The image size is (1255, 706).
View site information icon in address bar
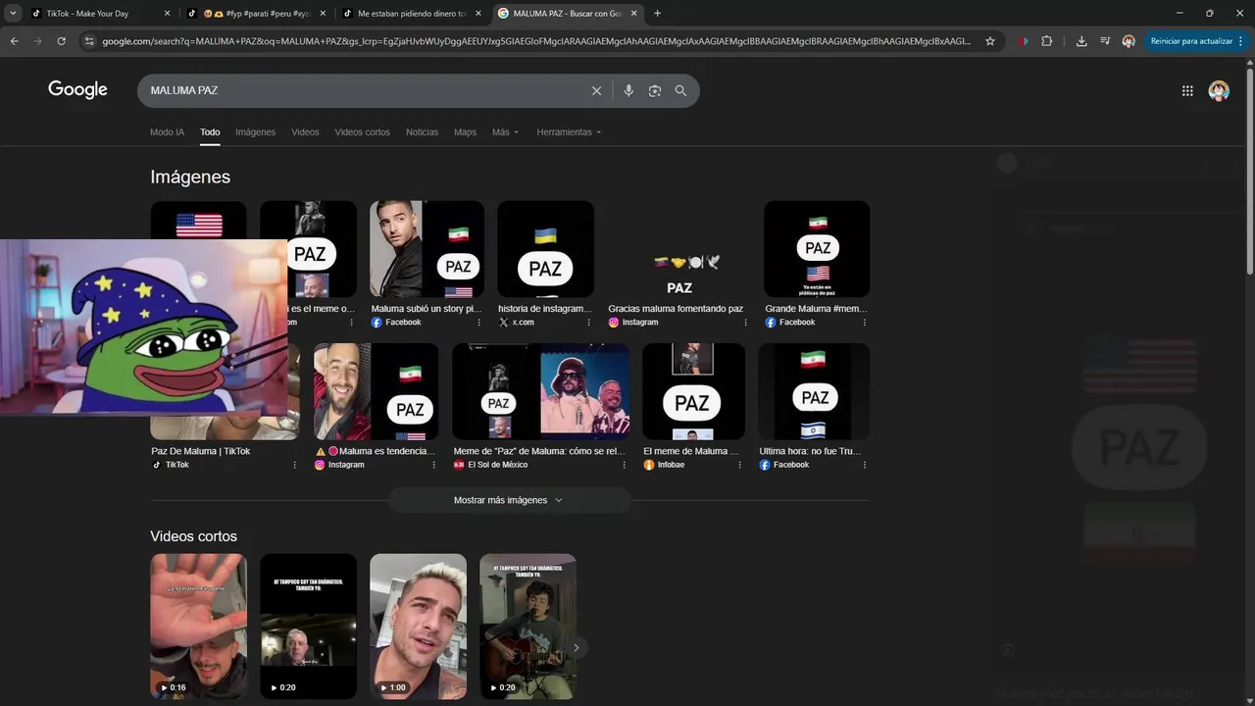tap(89, 41)
